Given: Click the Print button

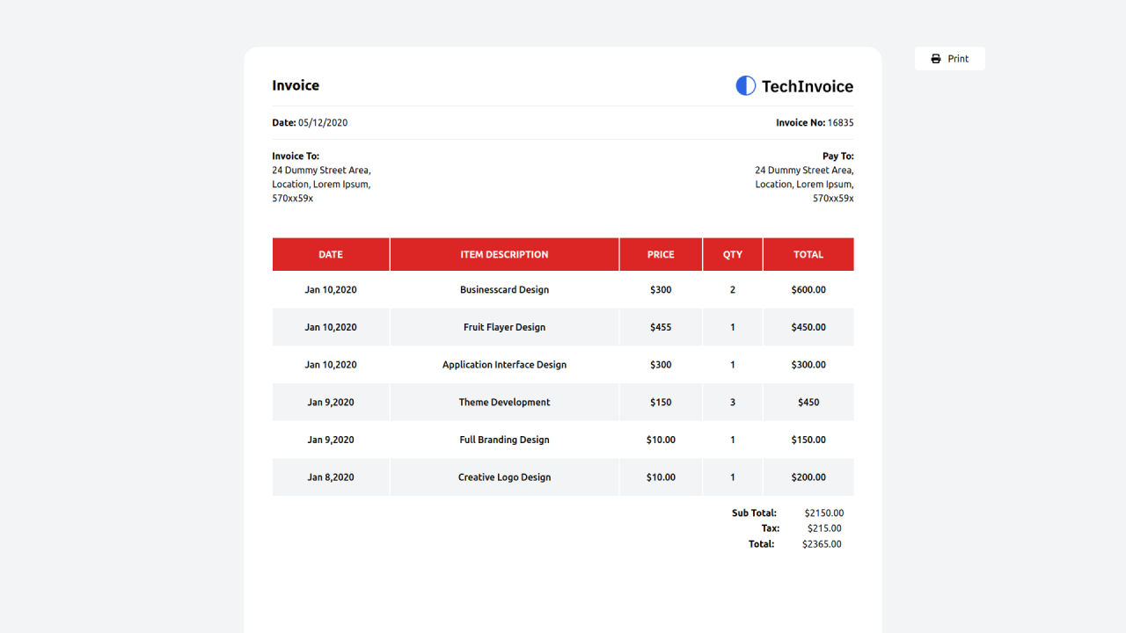Looking at the screenshot, I should pyautogui.click(x=950, y=59).
